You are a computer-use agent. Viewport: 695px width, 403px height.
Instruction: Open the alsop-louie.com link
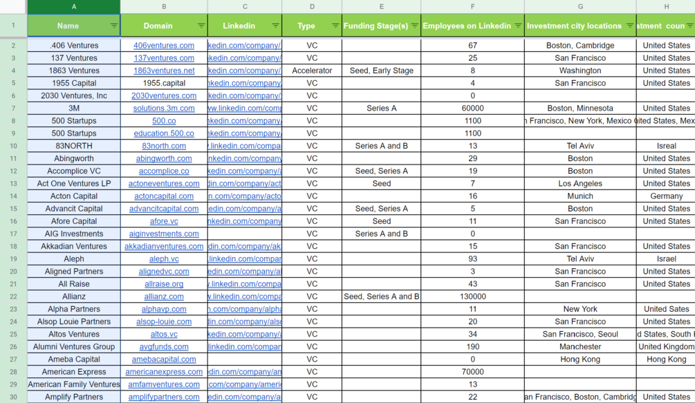point(164,321)
